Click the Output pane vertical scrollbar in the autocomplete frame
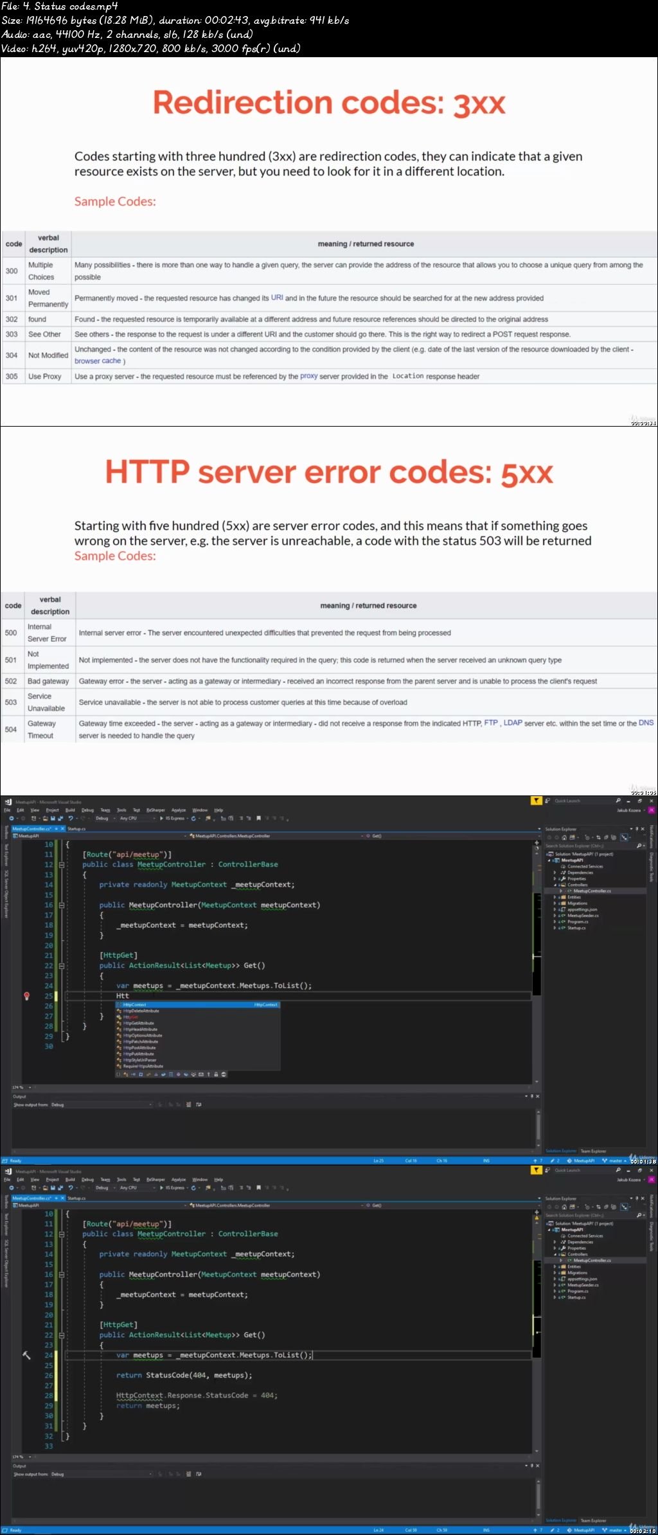This screenshot has height=1535, width=658. pyautogui.click(x=538, y=1128)
